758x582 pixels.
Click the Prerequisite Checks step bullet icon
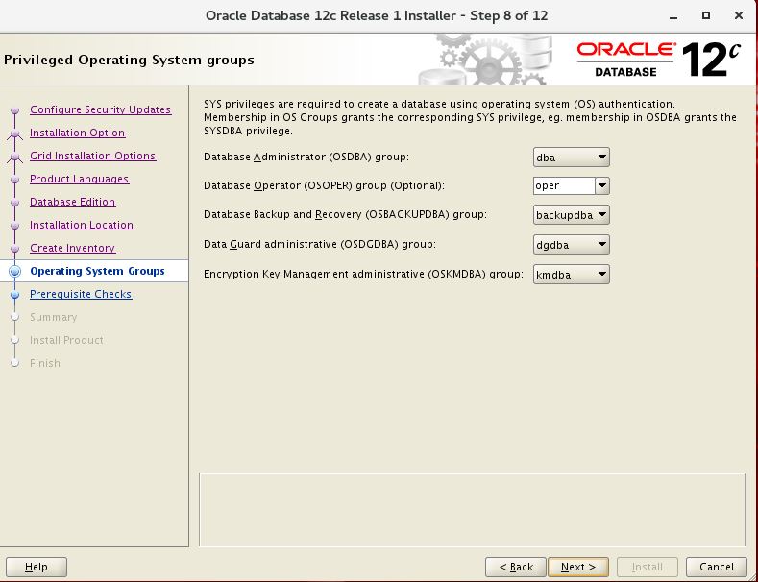coord(15,294)
